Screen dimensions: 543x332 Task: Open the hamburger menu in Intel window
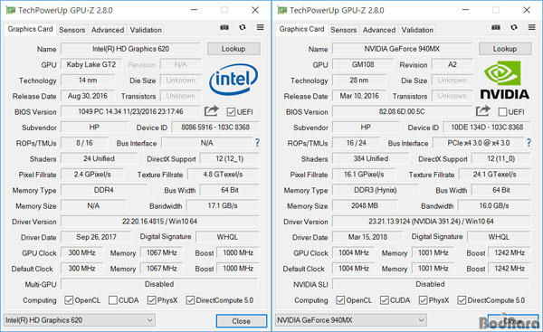click(260, 27)
